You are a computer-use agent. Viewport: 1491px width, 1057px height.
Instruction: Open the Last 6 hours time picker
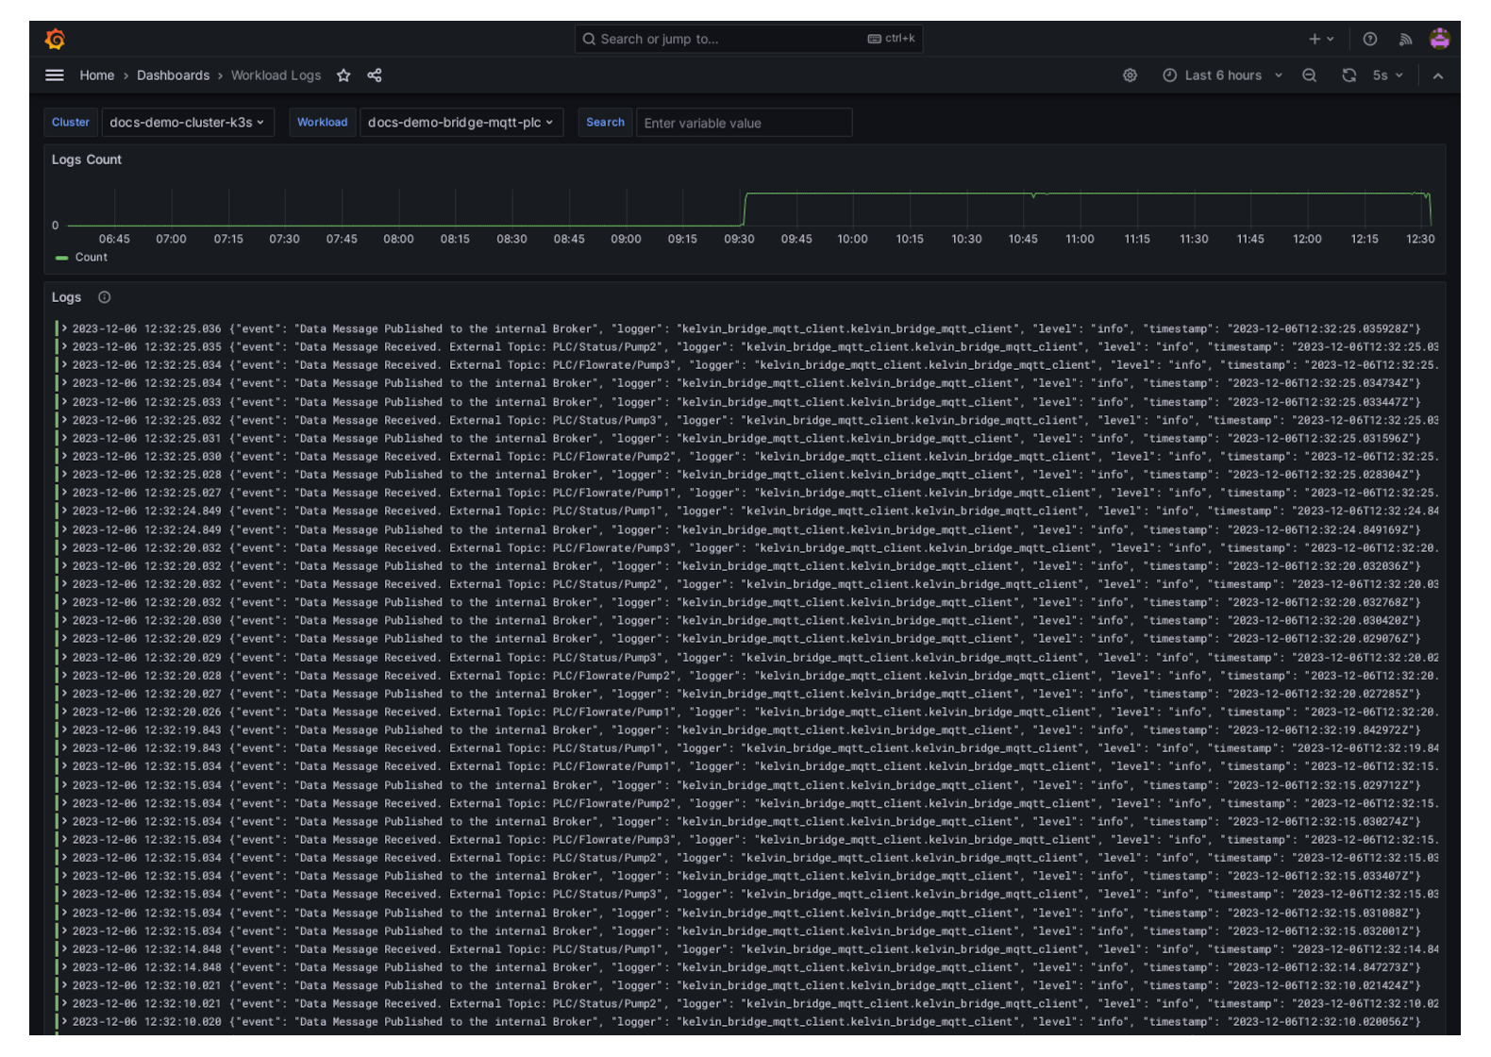click(1222, 75)
